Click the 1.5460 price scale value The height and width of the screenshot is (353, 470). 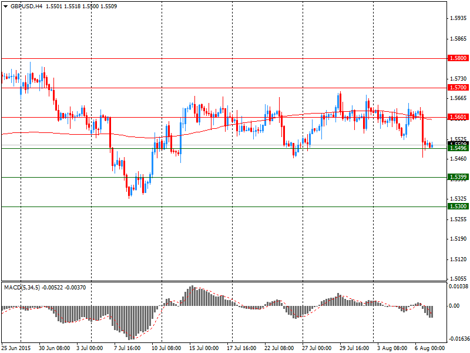coord(458,158)
